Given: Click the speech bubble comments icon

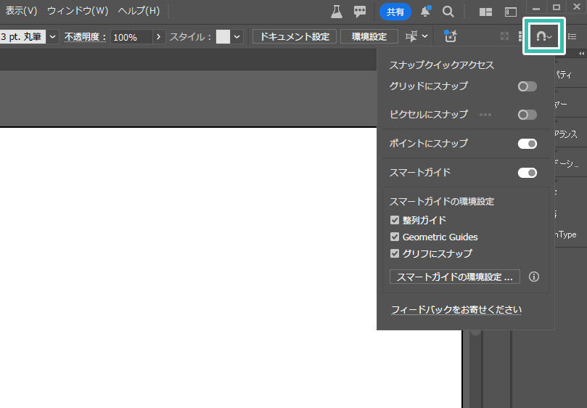Looking at the screenshot, I should (359, 12).
